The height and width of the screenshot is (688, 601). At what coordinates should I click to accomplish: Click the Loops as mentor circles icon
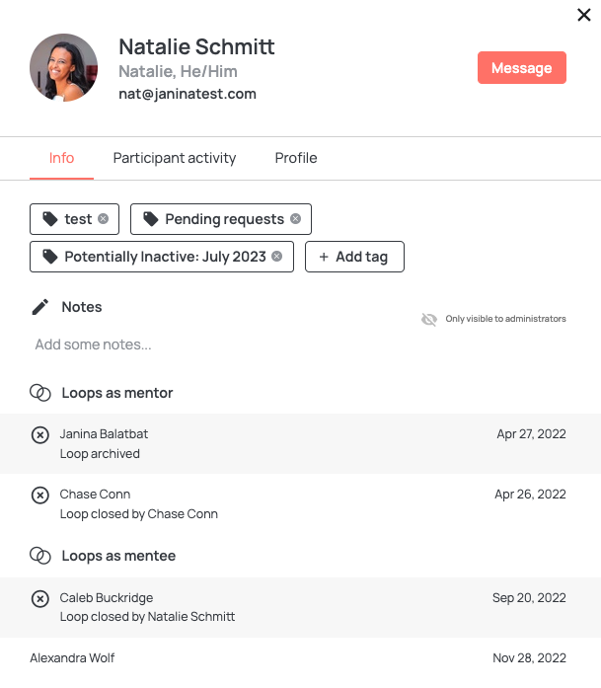click(x=40, y=393)
